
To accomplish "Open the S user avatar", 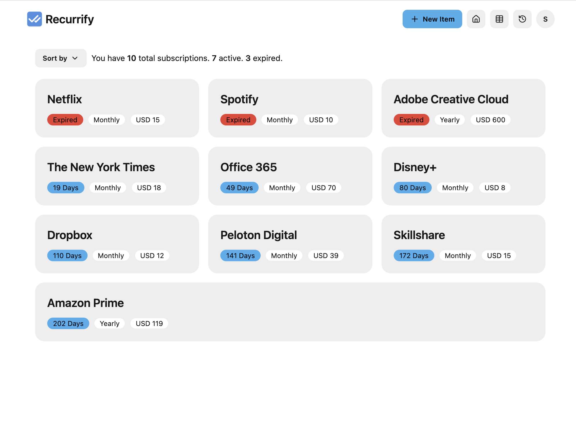I will tap(545, 19).
